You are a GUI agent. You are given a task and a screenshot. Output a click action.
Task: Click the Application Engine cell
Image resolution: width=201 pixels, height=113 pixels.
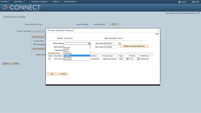point(110,59)
